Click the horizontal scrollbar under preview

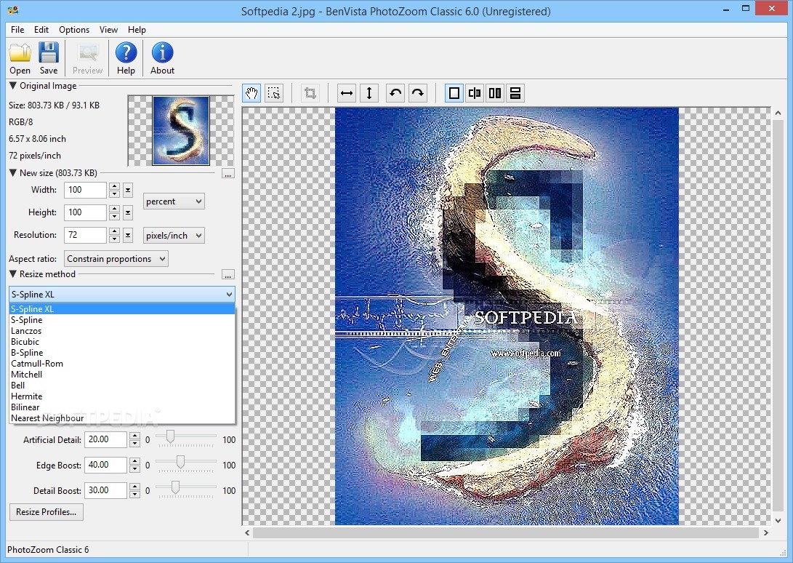click(x=506, y=532)
